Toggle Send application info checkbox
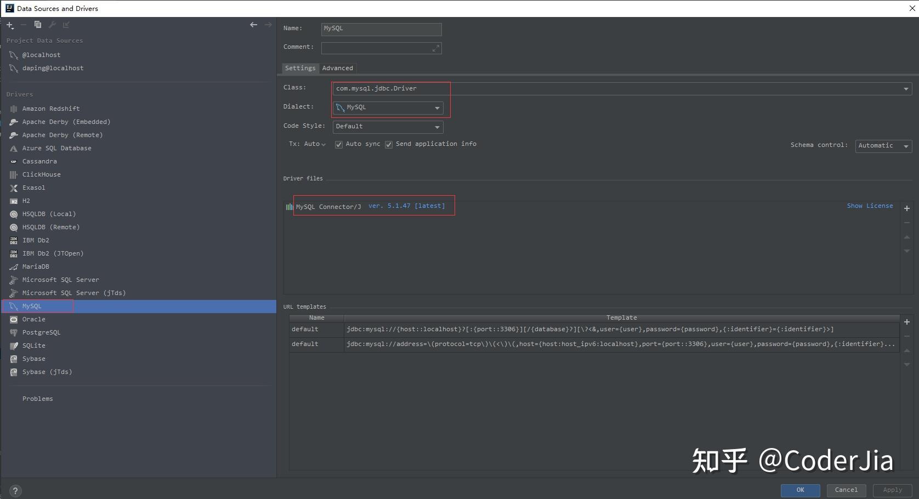 coord(389,145)
